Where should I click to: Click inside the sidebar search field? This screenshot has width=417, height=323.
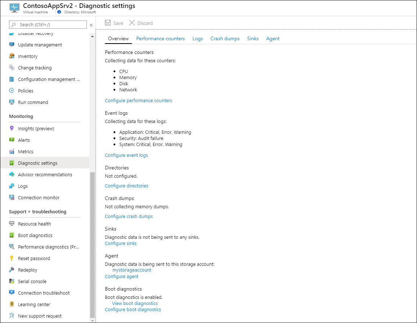click(x=48, y=24)
